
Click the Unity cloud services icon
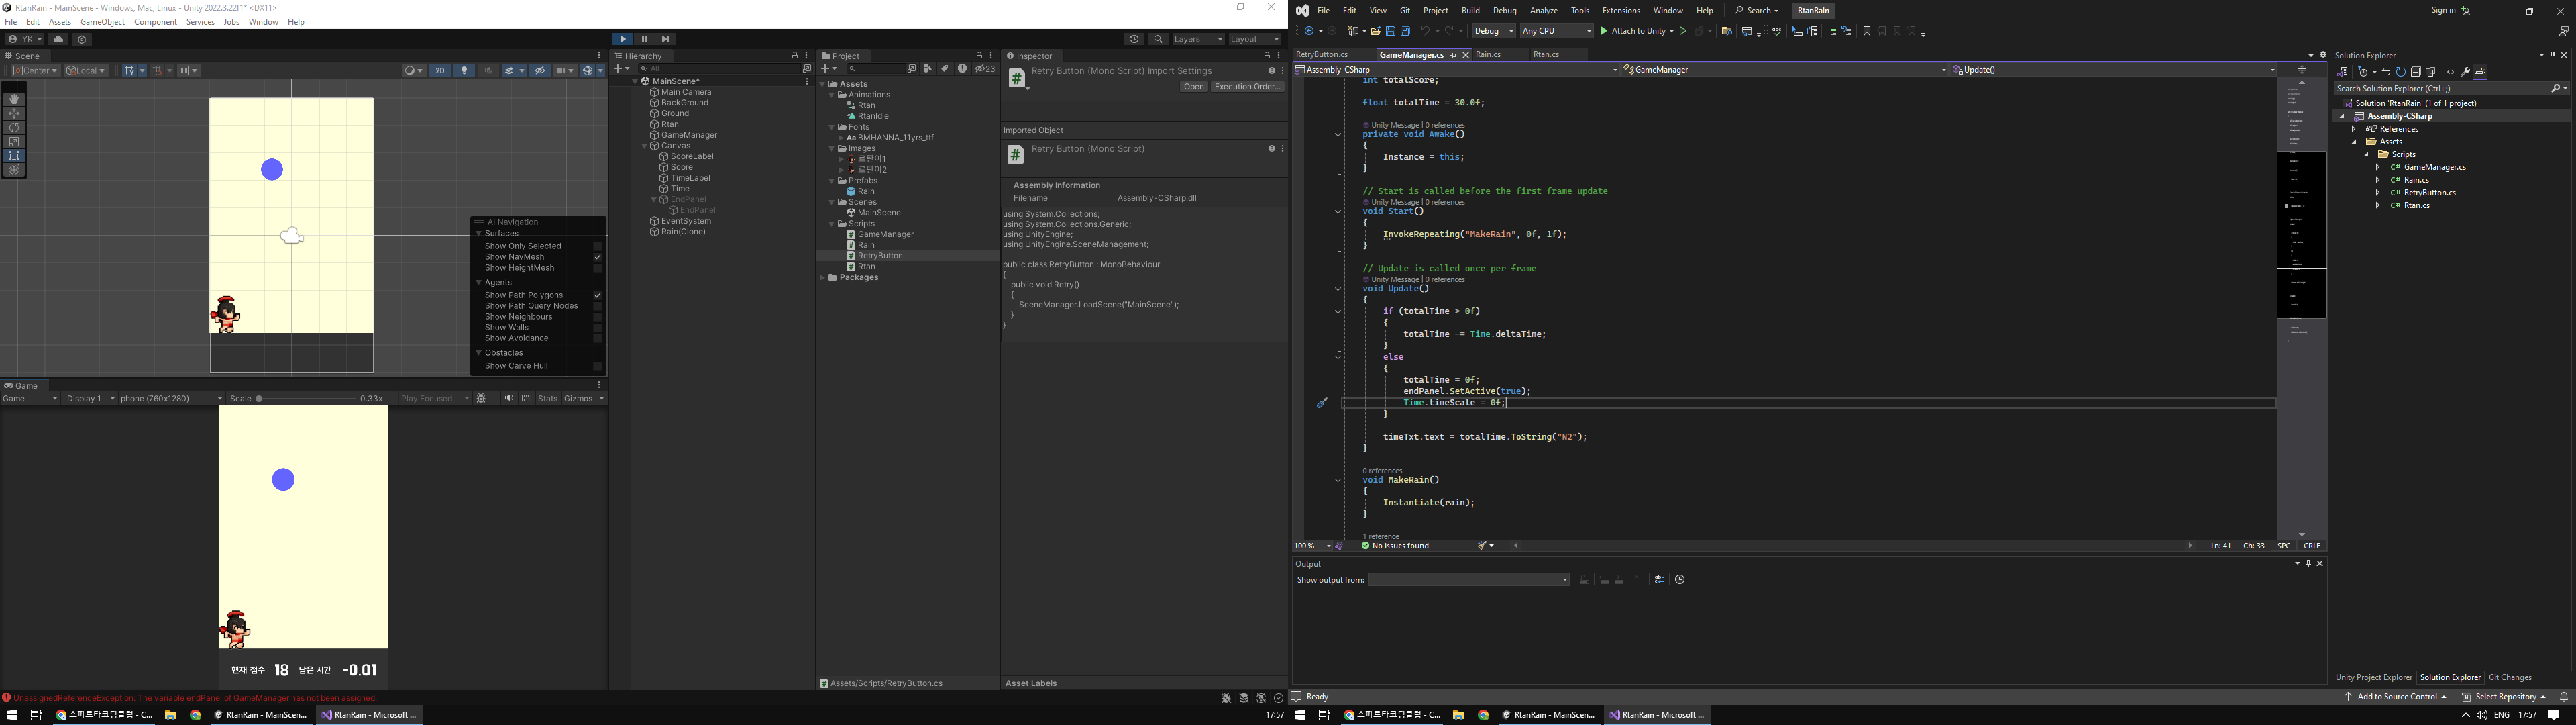pos(58,39)
